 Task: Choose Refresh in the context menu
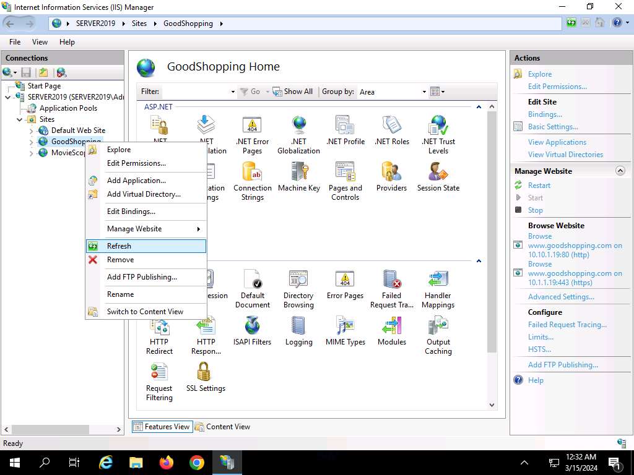pyautogui.click(x=119, y=246)
